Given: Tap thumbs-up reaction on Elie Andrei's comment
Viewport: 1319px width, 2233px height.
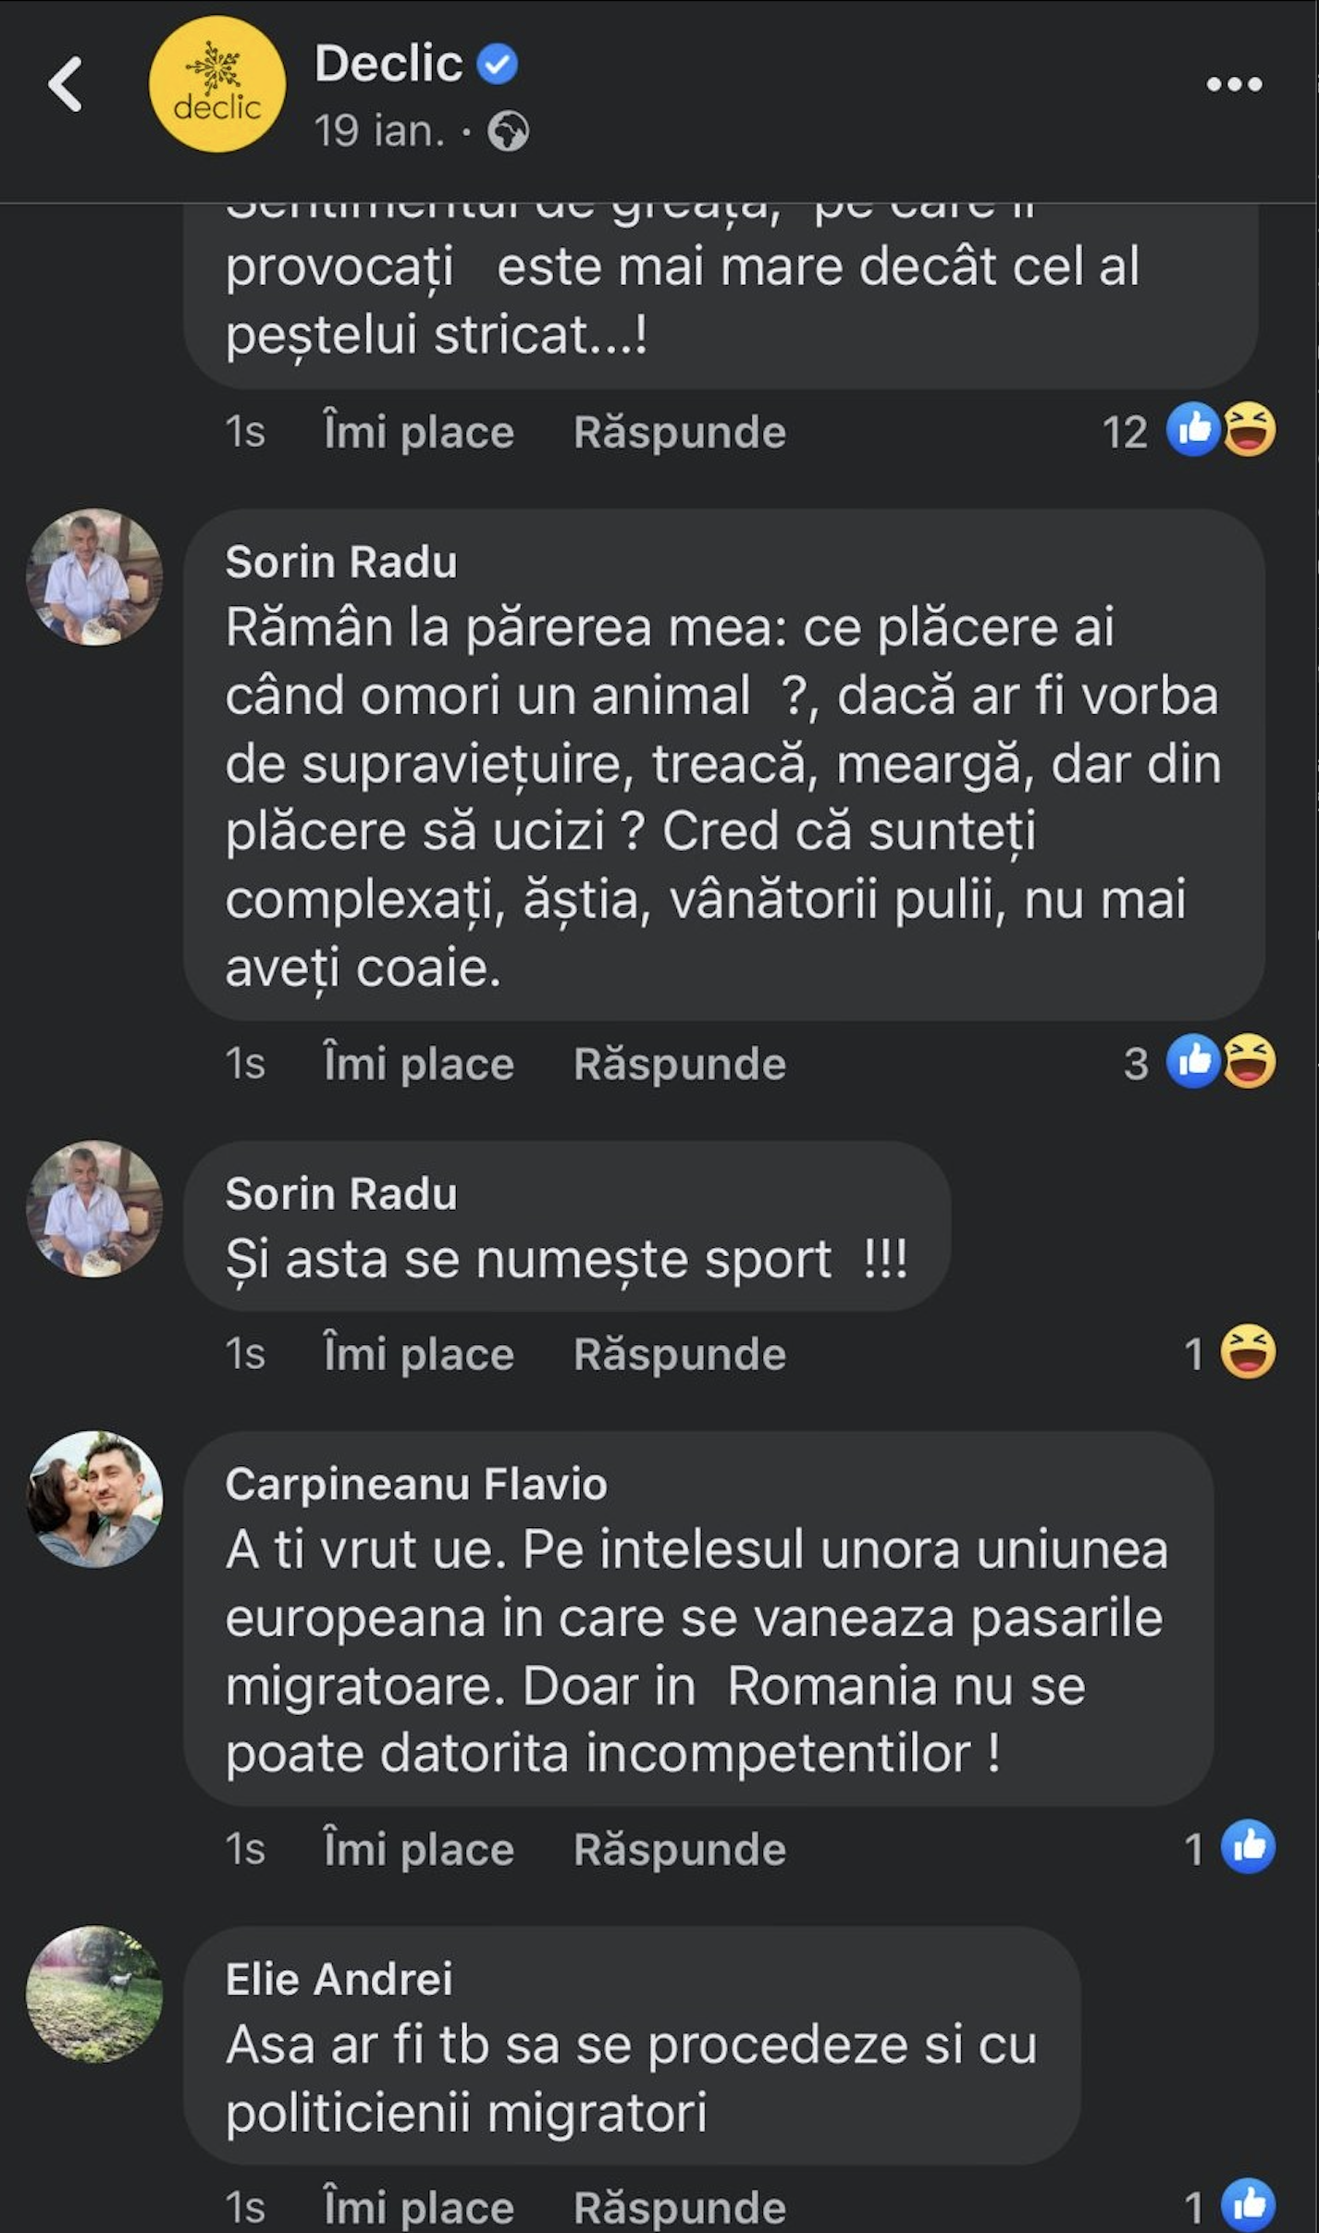Looking at the screenshot, I should [1248, 2206].
